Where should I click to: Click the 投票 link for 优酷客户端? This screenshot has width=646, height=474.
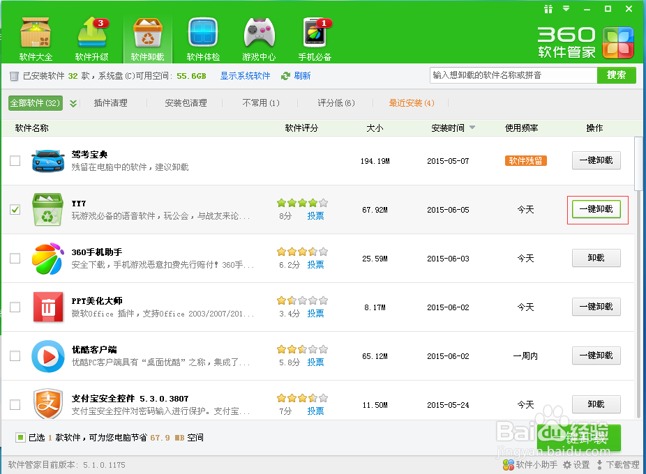coord(315,362)
